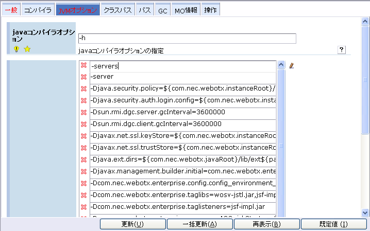The width and height of the screenshot is (370, 231).
Task: Remove the server.gcInterval=3600000 entry
Action: pyautogui.click(x=83, y=113)
